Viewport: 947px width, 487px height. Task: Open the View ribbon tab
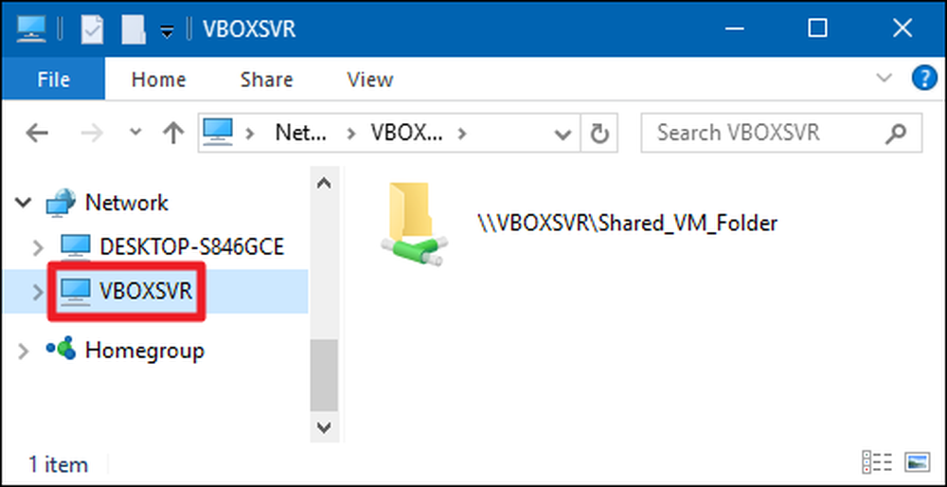point(369,80)
